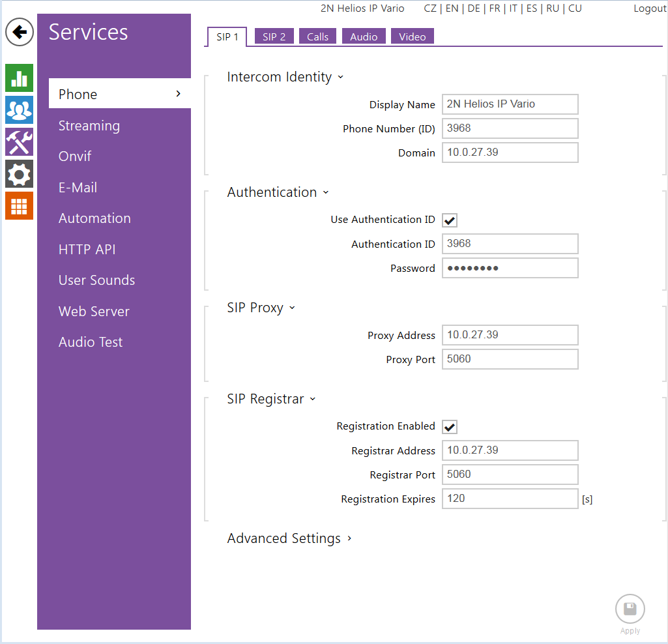Click the orange grid icon
The image size is (668, 644).
(20, 206)
